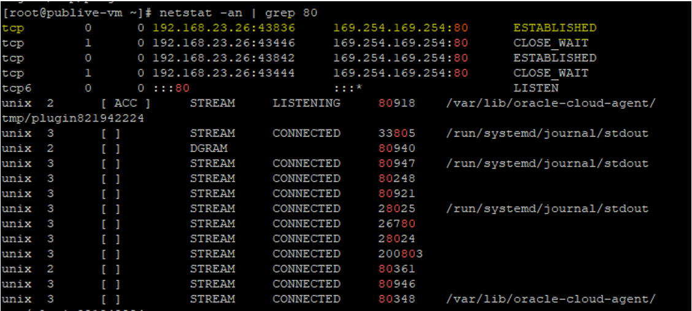Click the journal stdout path beside inode 28025
The image size is (692, 311).
point(547,209)
